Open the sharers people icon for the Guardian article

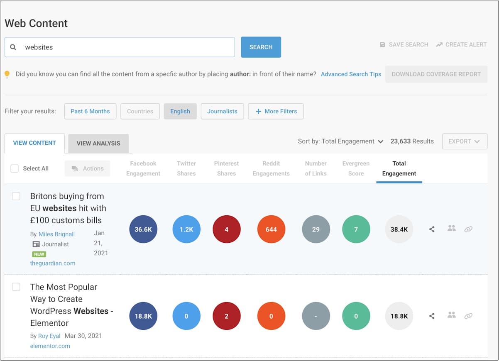(452, 228)
